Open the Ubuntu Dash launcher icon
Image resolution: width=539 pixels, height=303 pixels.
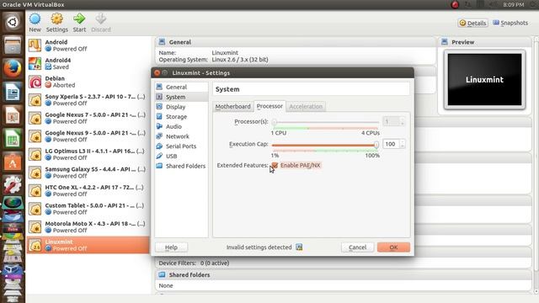click(x=13, y=22)
